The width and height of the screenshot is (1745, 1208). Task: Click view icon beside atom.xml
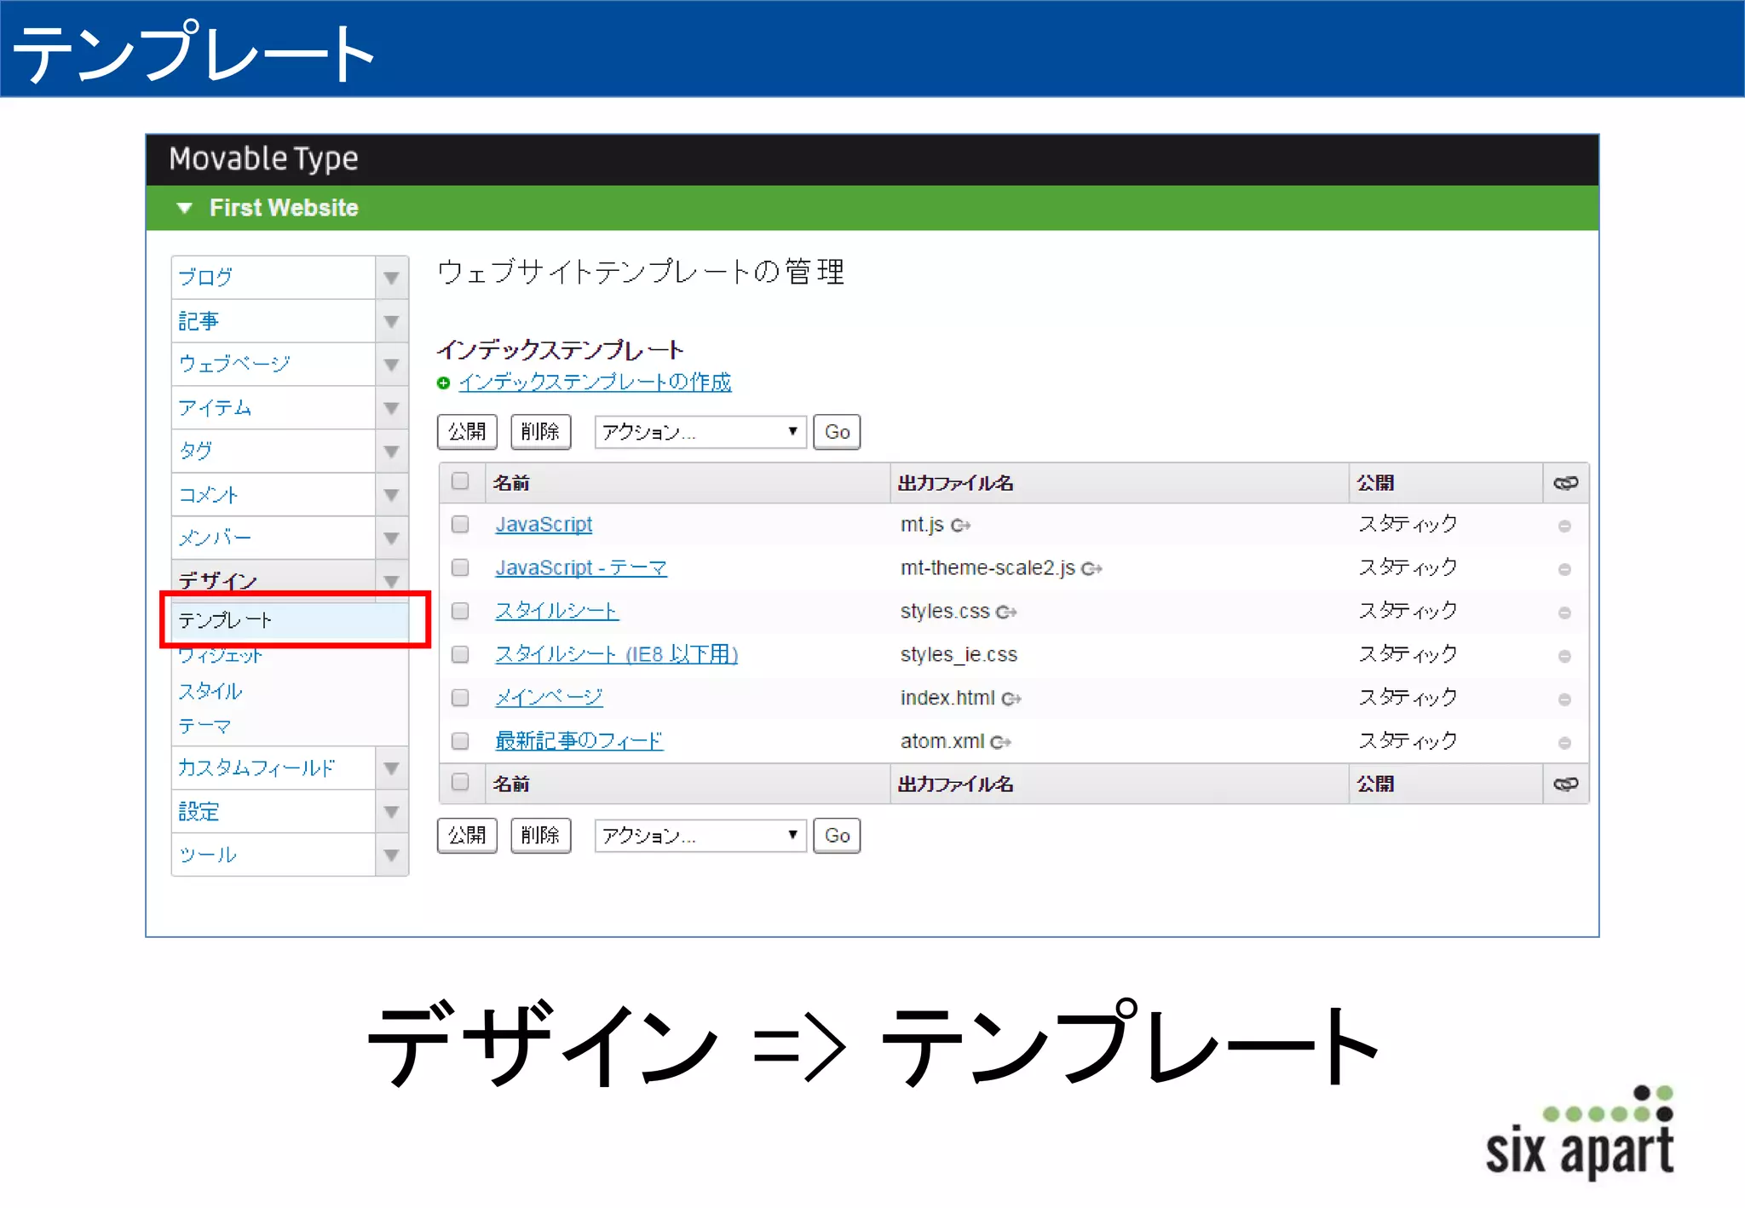coord(1001,743)
